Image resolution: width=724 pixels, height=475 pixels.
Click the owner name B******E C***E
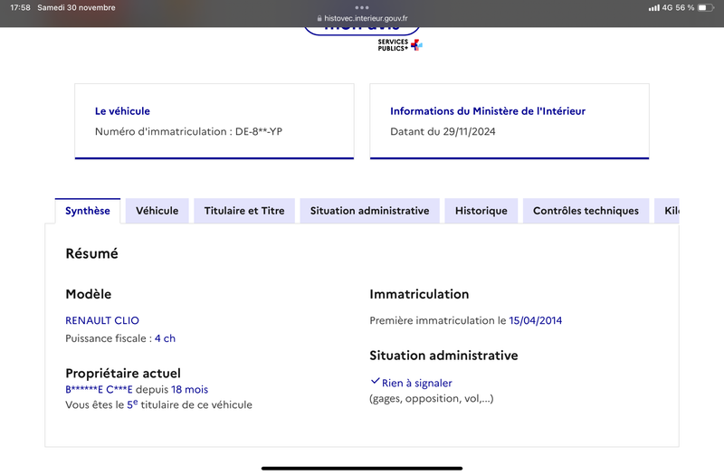pyautogui.click(x=99, y=390)
